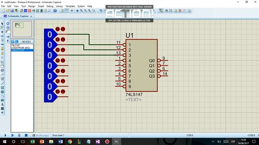This screenshot has width=259, height=145.
Task: Click the down toggle on third logic state
Action: [x=63, y=50]
